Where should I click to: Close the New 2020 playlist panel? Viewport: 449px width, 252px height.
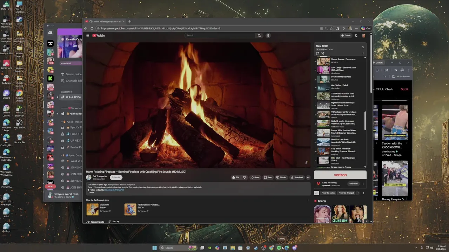coord(363,47)
